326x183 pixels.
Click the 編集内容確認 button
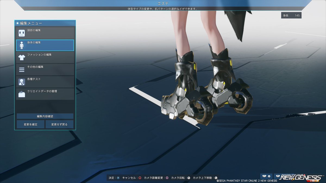click(45, 116)
